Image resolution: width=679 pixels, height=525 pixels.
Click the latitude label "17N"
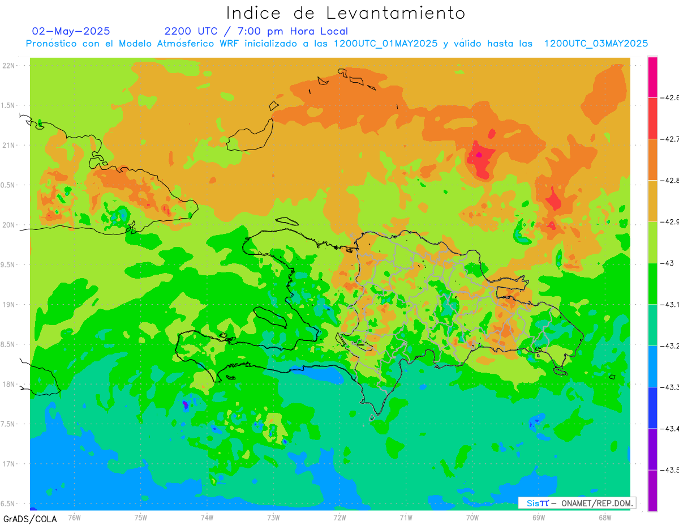pyautogui.click(x=8, y=464)
